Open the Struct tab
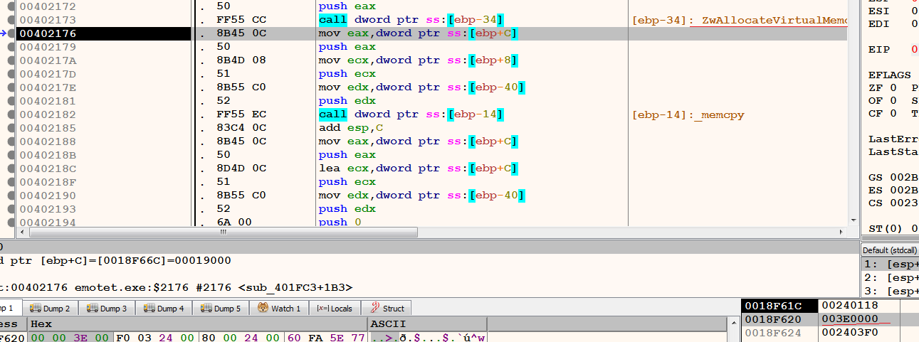Screen dimensions: 919x342 pos(385,308)
